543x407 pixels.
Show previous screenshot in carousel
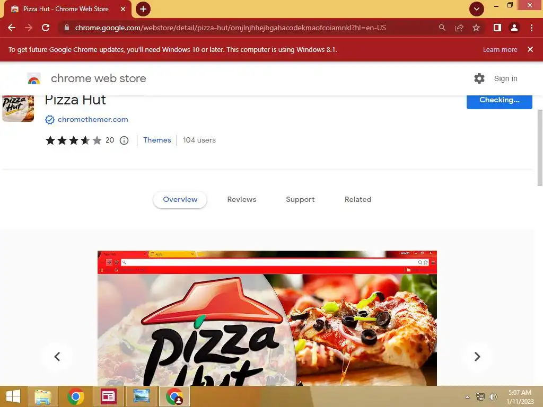coord(57,357)
